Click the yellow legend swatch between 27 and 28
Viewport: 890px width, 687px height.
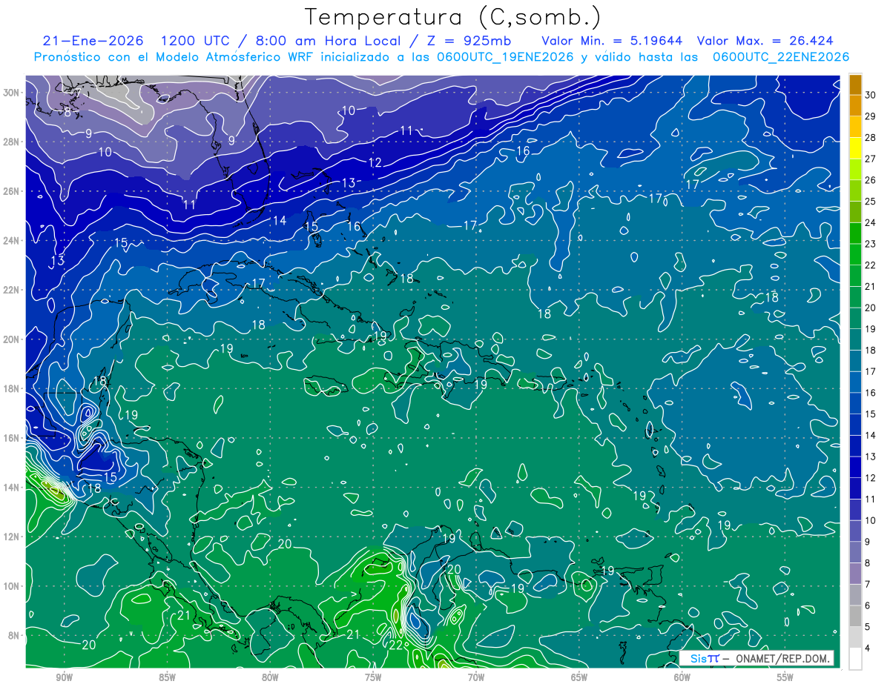coord(855,147)
